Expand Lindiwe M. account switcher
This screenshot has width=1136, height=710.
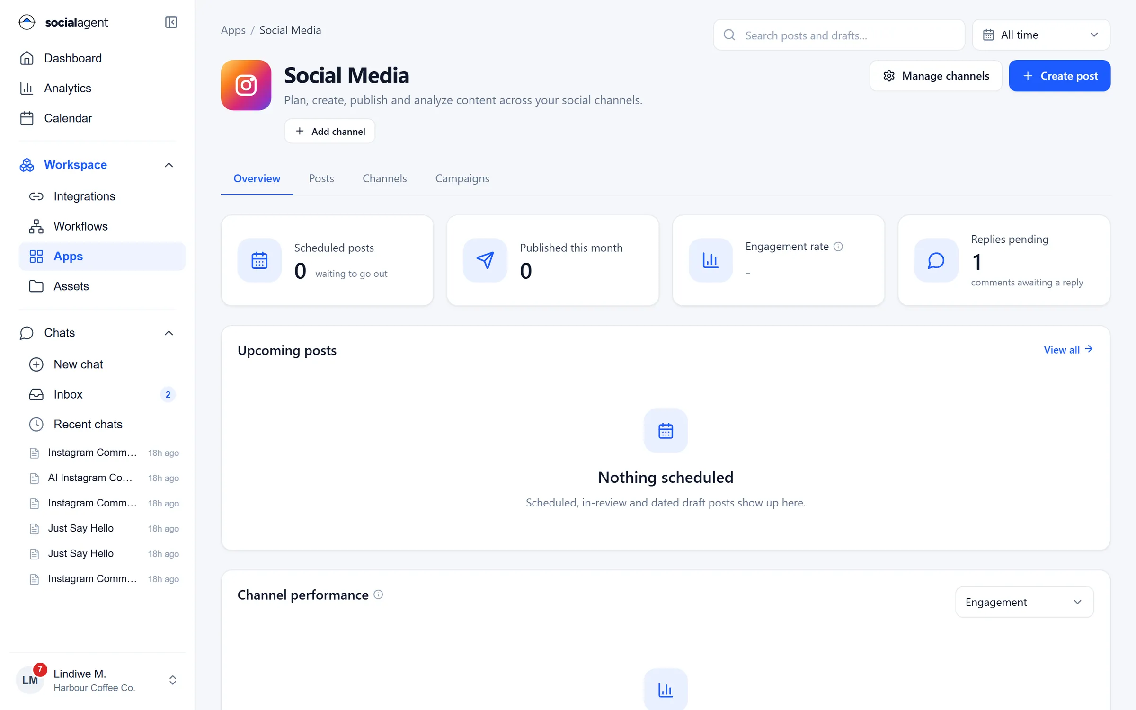coord(173,680)
